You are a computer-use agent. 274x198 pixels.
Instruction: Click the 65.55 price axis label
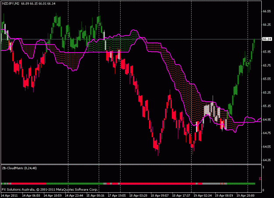tap(267, 79)
